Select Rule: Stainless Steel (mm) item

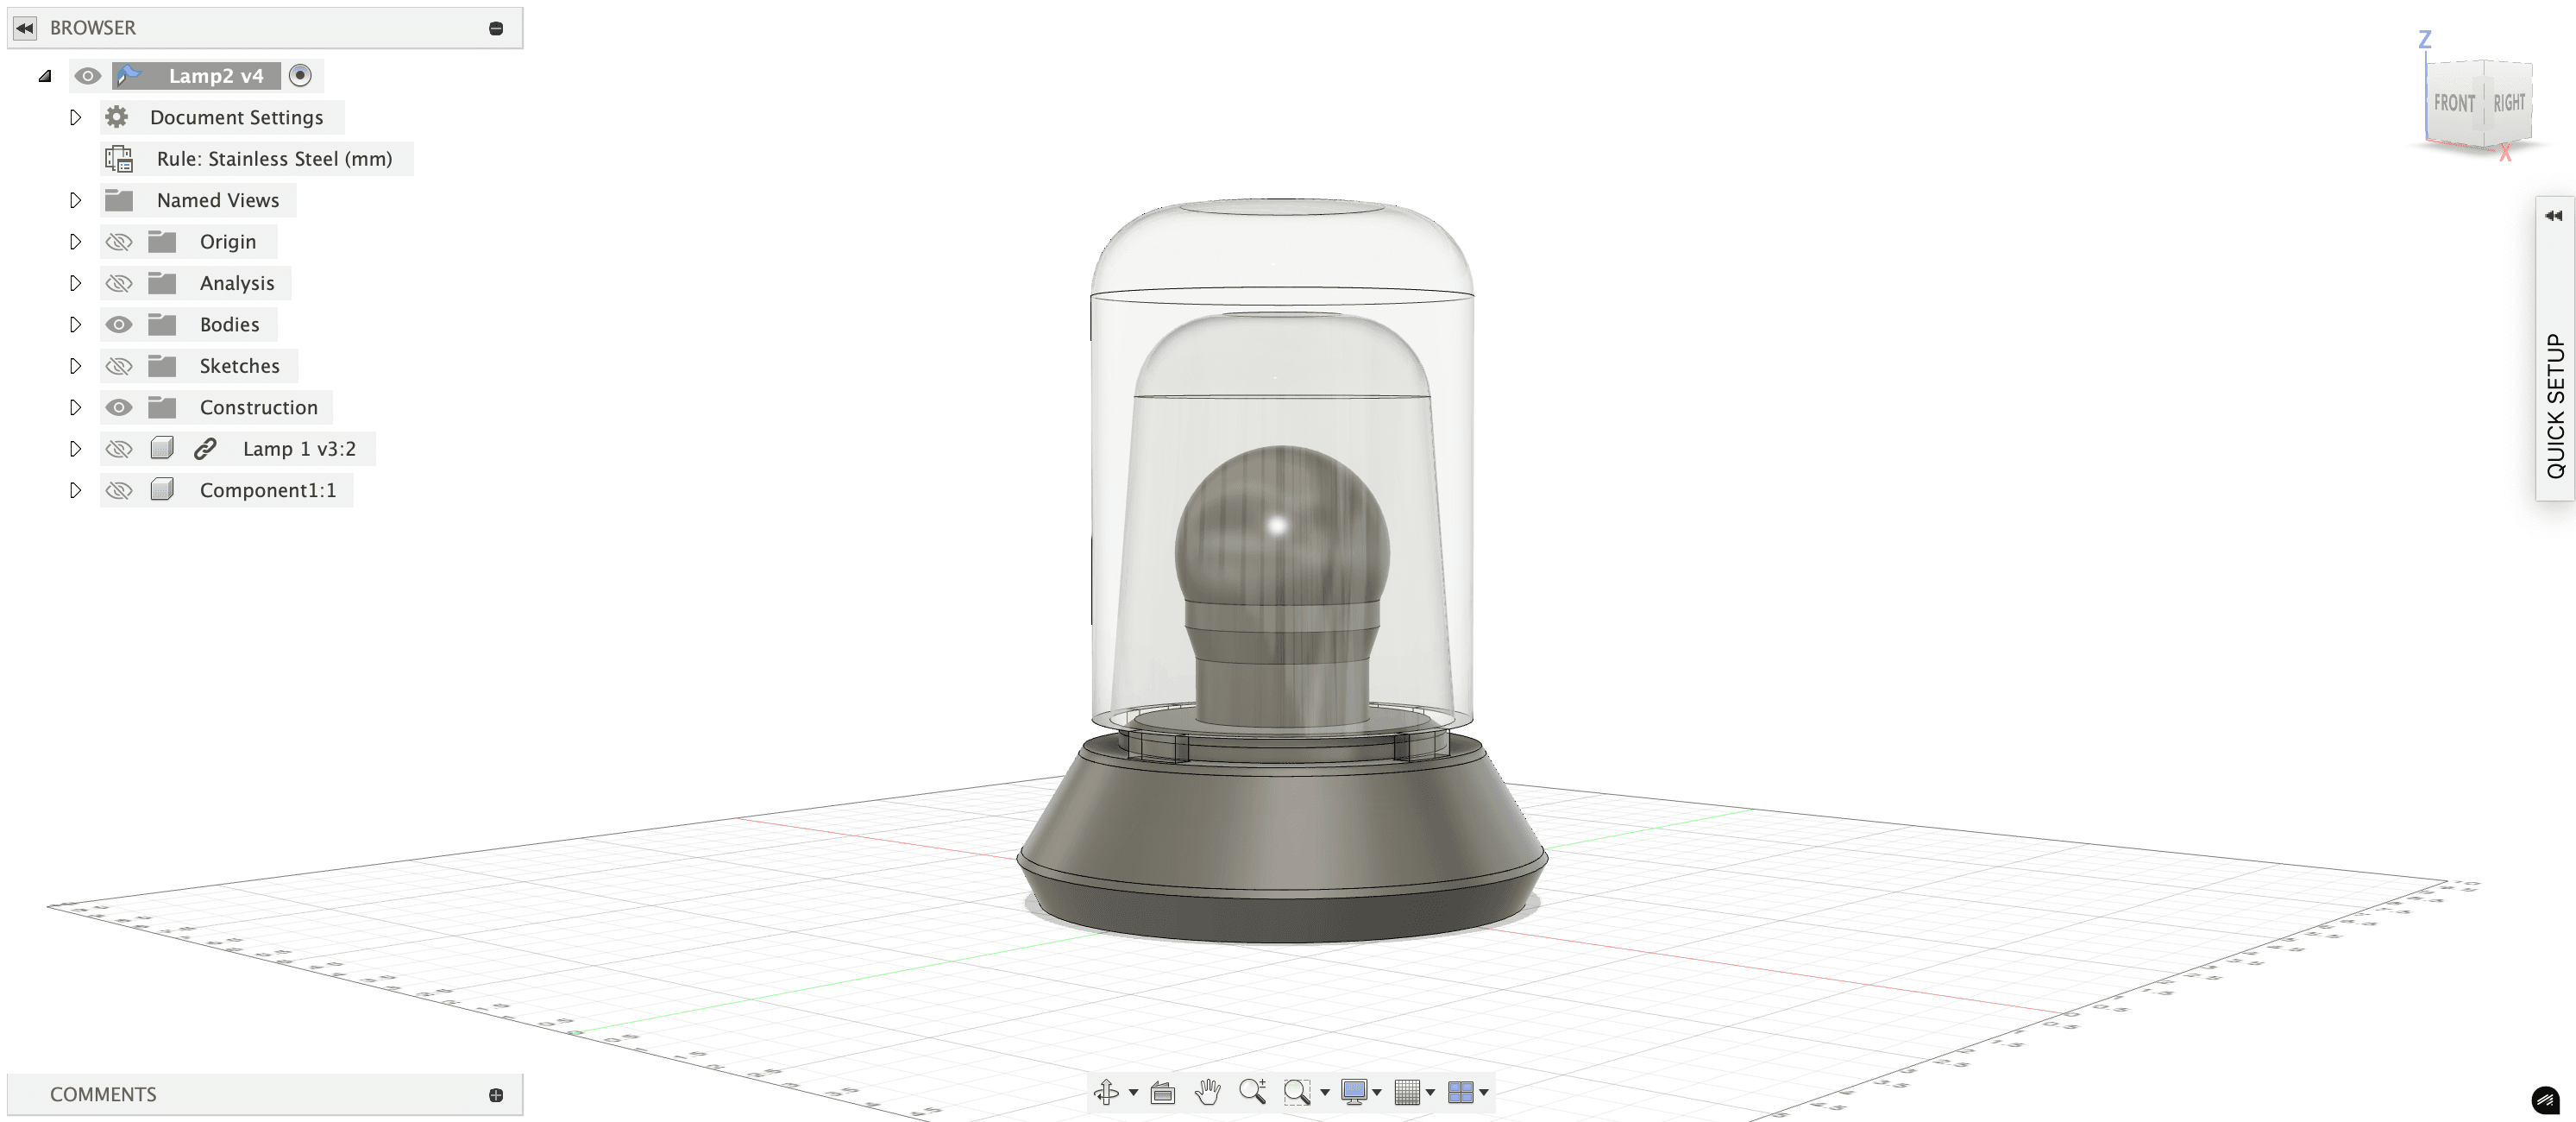click(274, 159)
